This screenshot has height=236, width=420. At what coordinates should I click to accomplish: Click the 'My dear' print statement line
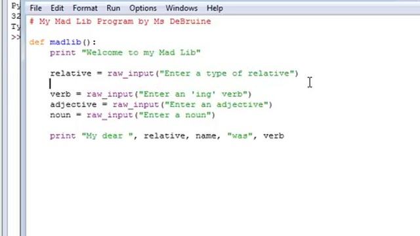167,136
